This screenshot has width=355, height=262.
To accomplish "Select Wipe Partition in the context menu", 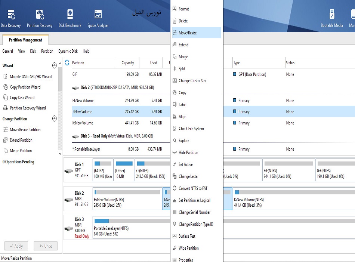I will 188,248.
